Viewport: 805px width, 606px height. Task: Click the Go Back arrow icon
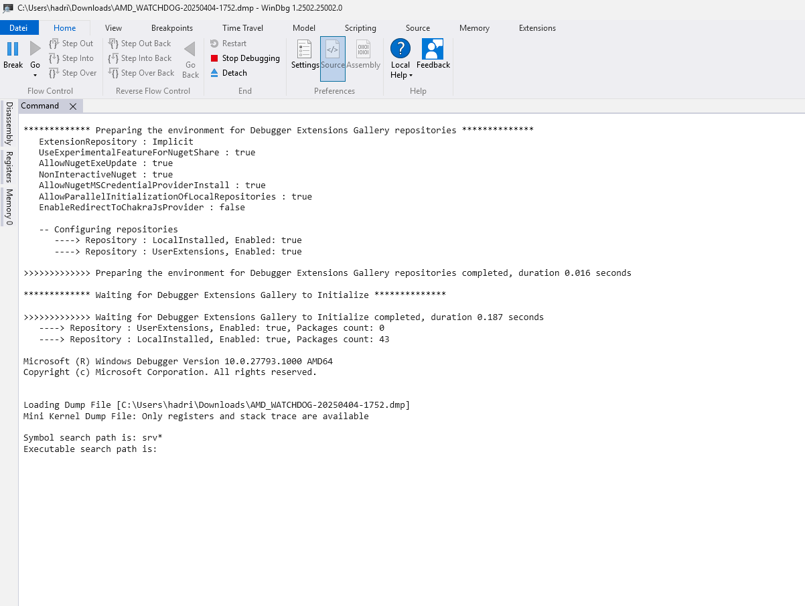(190, 49)
